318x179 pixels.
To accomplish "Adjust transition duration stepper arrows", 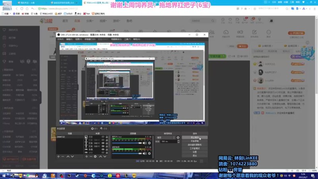I will 178,142.
